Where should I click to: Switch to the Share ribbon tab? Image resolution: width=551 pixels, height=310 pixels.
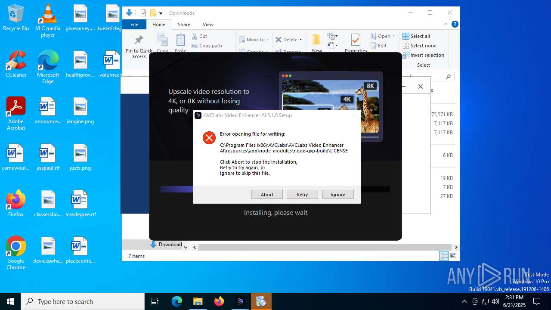(184, 25)
